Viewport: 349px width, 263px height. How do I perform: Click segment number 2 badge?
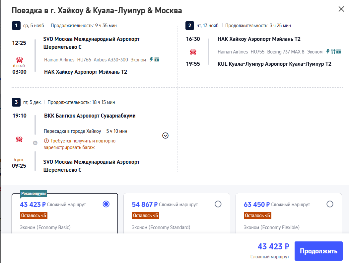click(x=190, y=26)
